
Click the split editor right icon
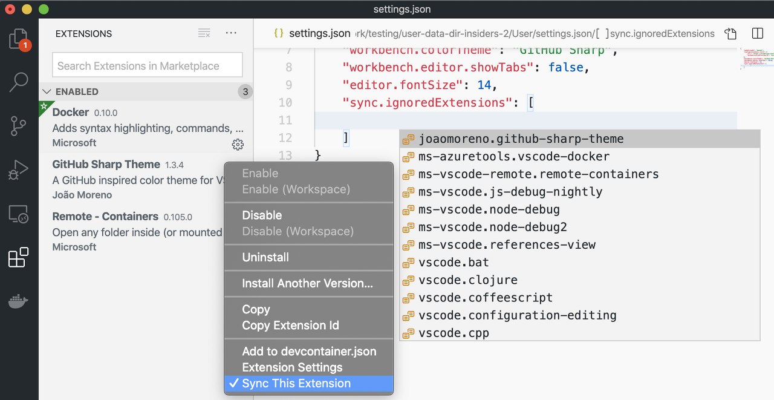click(757, 33)
